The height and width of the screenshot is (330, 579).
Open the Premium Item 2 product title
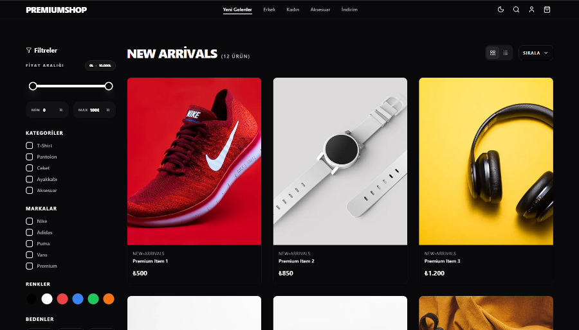297,261
